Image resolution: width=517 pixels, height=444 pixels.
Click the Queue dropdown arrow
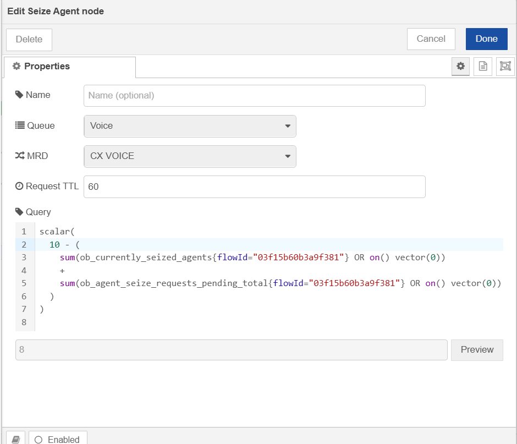[288, 126]
